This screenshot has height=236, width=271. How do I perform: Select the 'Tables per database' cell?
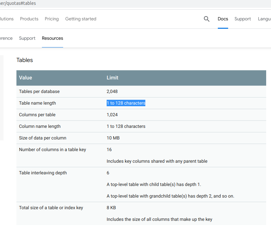(x=39, y=91)
